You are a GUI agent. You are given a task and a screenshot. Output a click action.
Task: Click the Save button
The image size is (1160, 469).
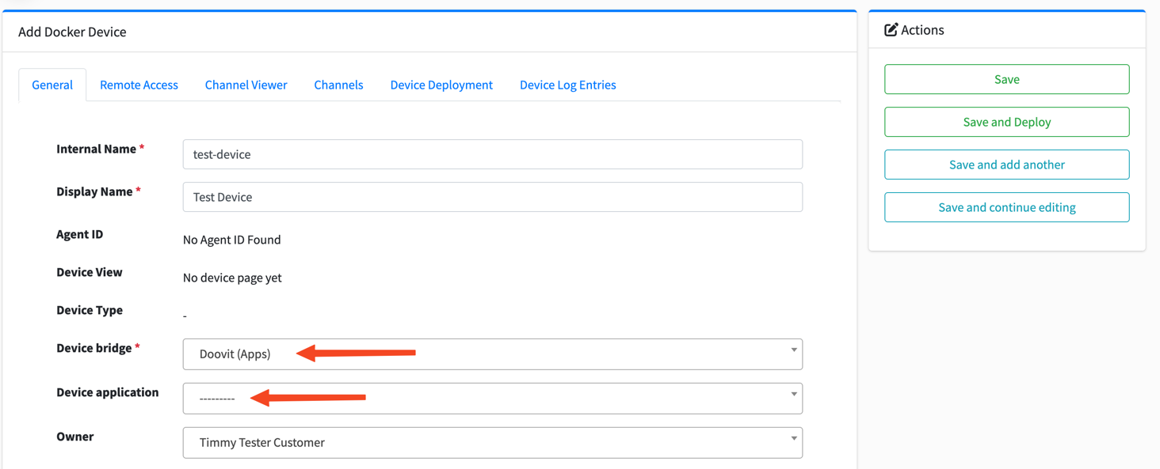click(x=1006, y=79)
